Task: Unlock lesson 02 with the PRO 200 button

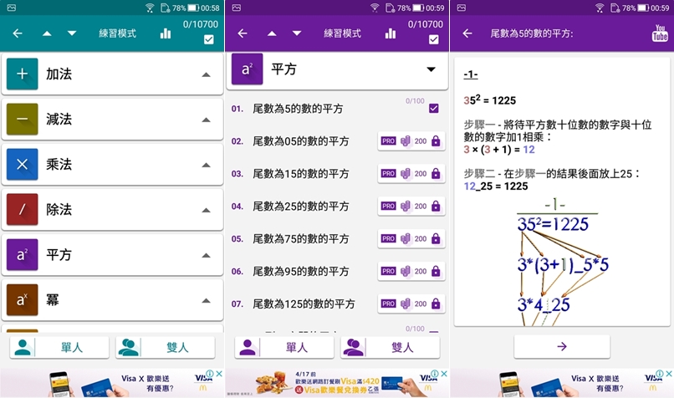Action: click(x=411, y=141)
